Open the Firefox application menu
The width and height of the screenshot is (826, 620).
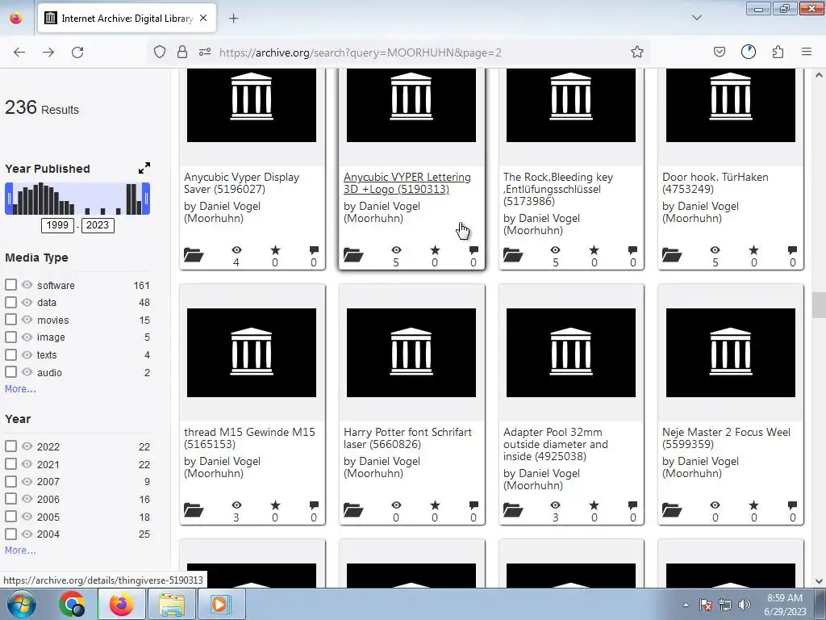tap(807, 52)
